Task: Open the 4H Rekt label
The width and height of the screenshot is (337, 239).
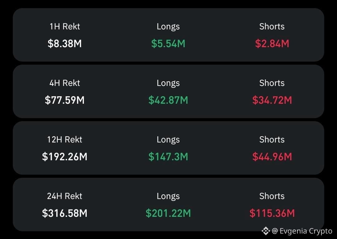Action: 65,83
